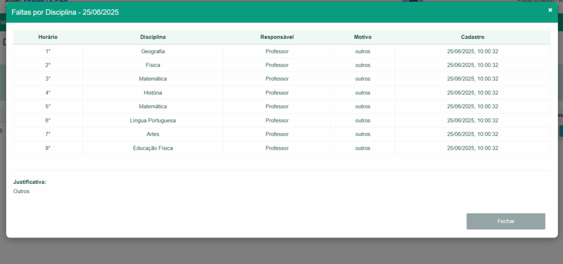Close the dialog with the X icon

[x=550, y=10]
